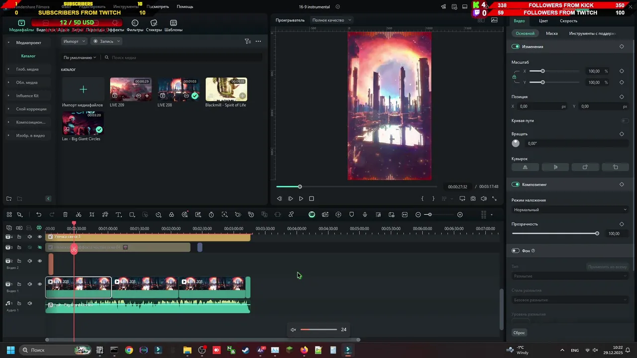Toggle the Композитинг switch
The image size is (637, 358).
[x=516, y=184]
